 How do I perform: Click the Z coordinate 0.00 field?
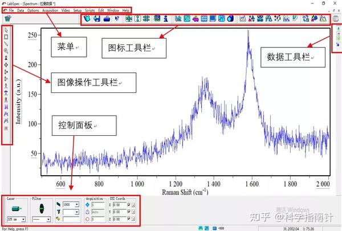(x=120, y=219)
